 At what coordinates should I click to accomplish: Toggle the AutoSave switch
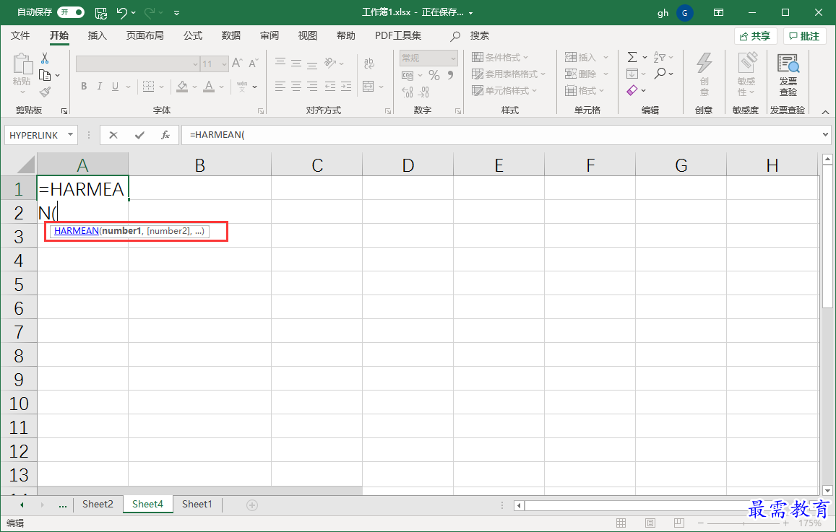pos(71,12)
